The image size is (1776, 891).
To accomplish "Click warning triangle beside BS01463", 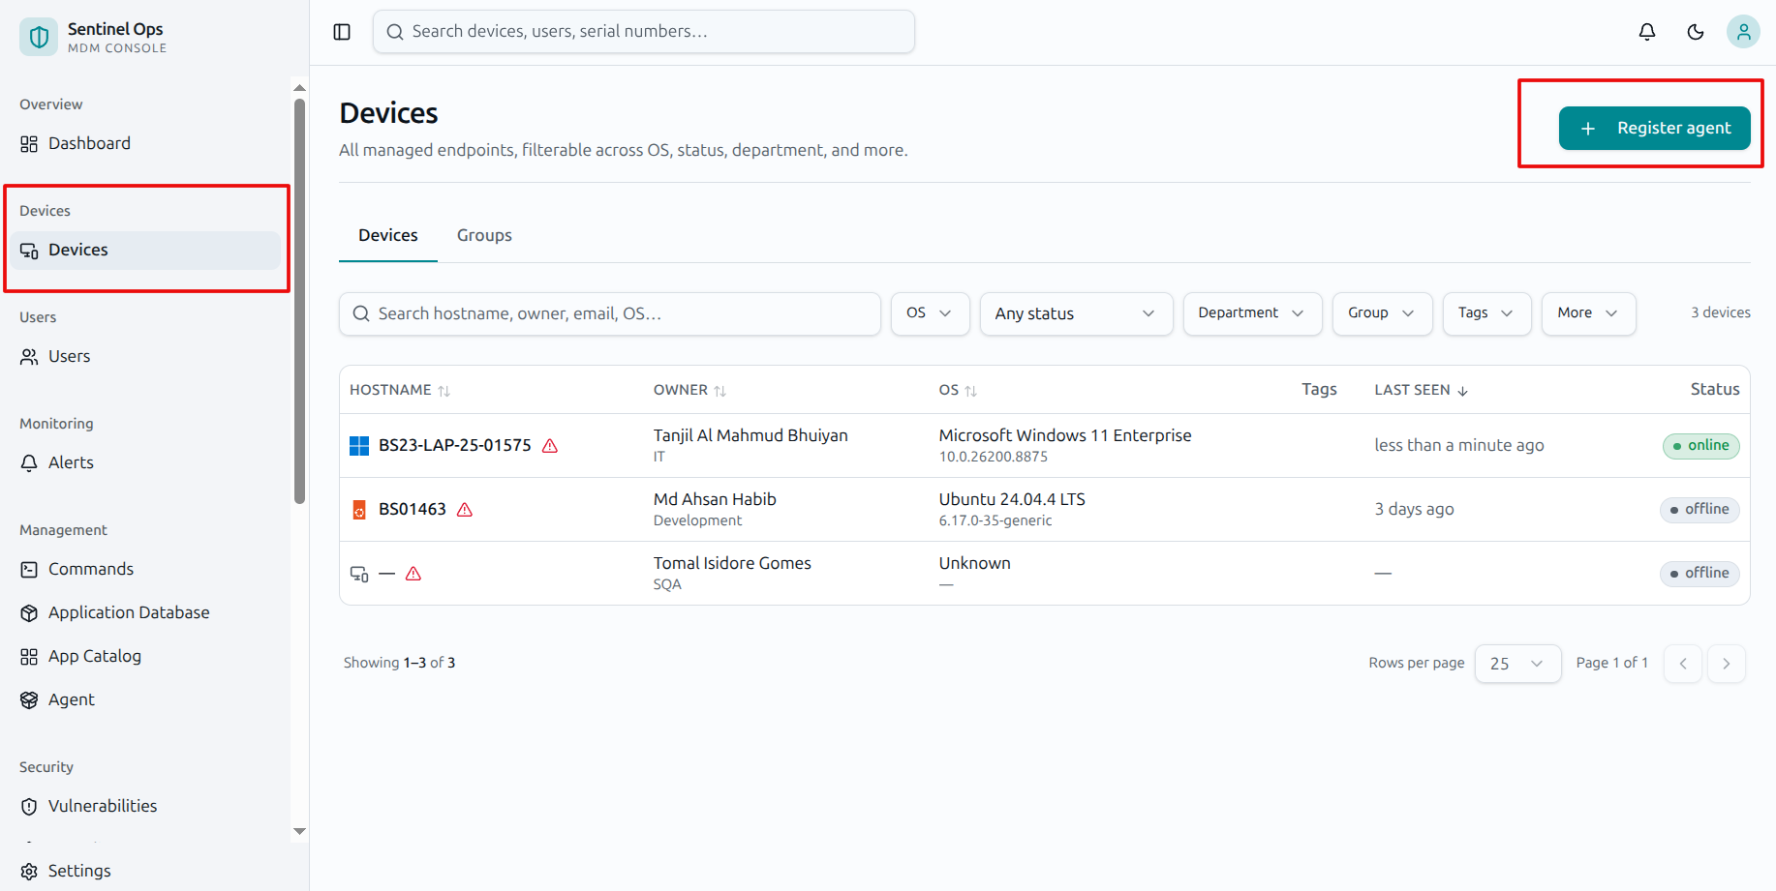I will tap(465, 510).
